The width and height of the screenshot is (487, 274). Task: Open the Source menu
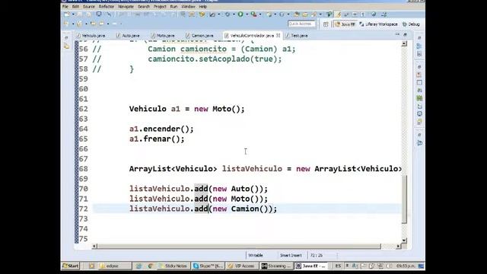pos(88,7)
